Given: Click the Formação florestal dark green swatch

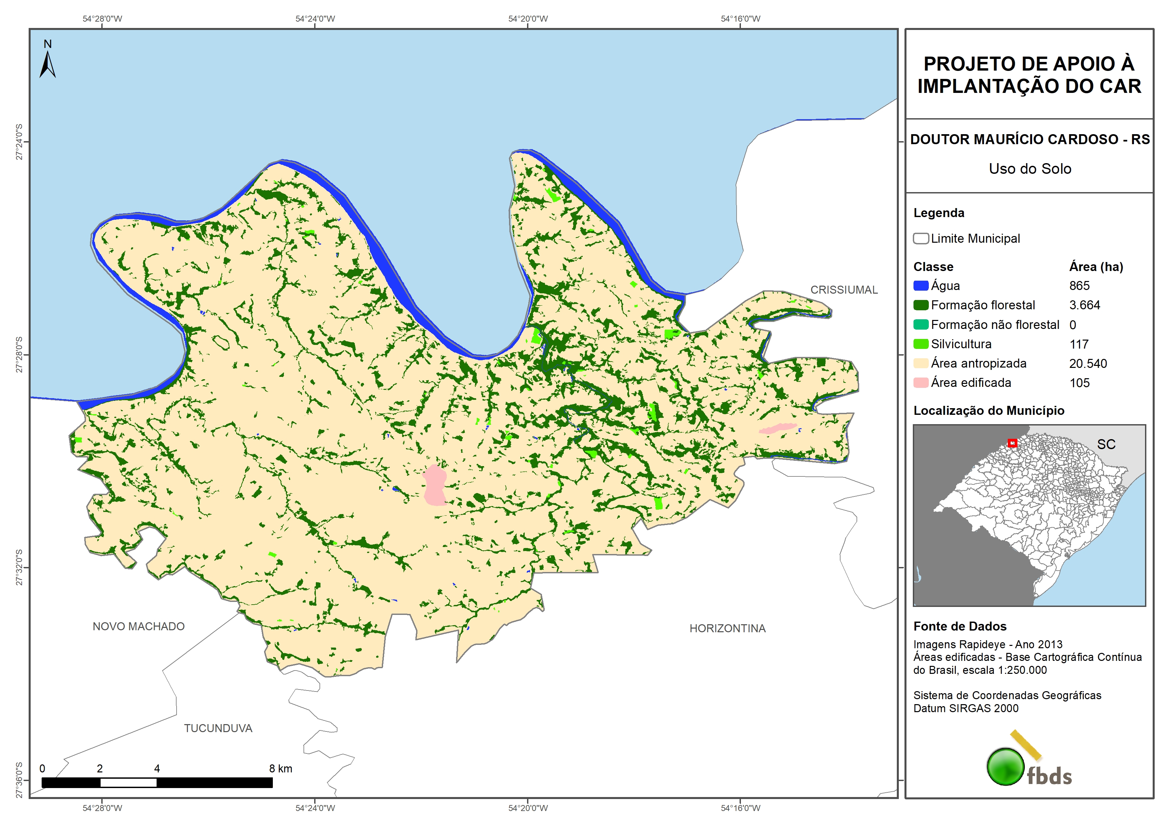Looking at the screenshot, I should coord(920,305).
